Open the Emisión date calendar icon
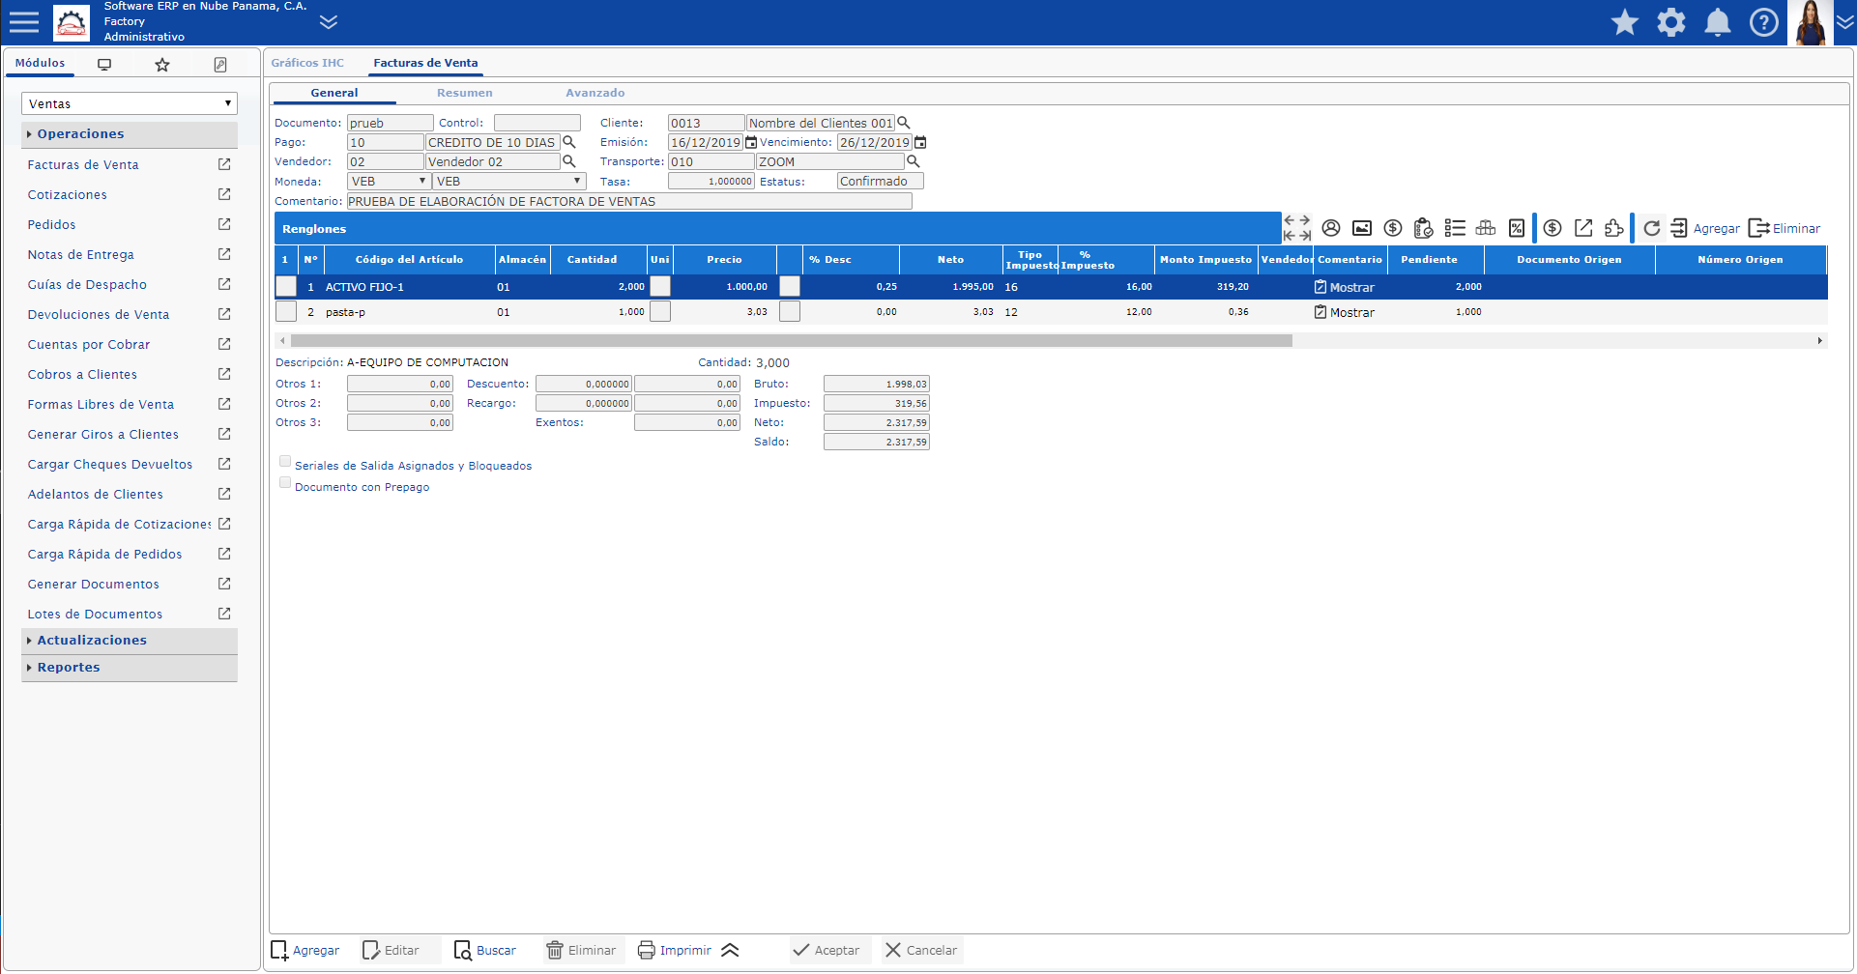The image size is (1857, 974). (x=751, y=142)
